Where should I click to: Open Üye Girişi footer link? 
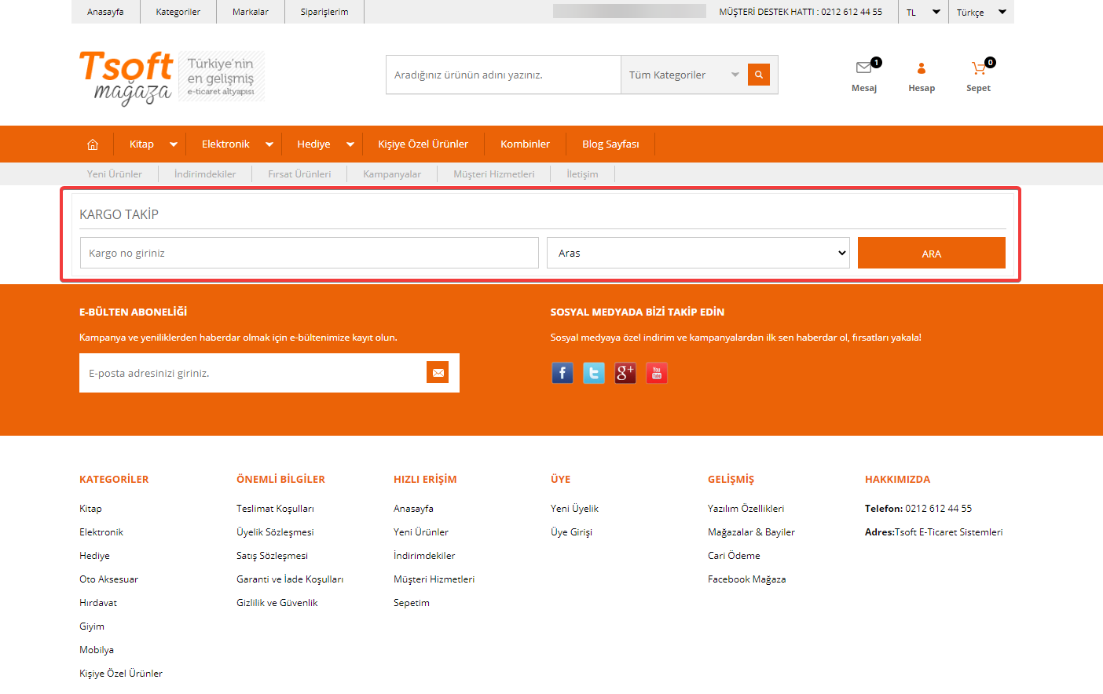571,532
